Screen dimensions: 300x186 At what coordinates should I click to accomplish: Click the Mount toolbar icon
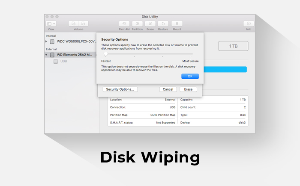coord(177,24)
